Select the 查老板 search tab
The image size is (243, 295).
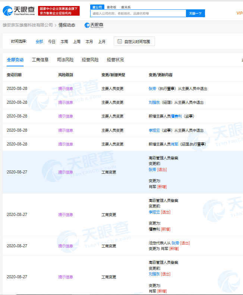click(x=111, y=7)
